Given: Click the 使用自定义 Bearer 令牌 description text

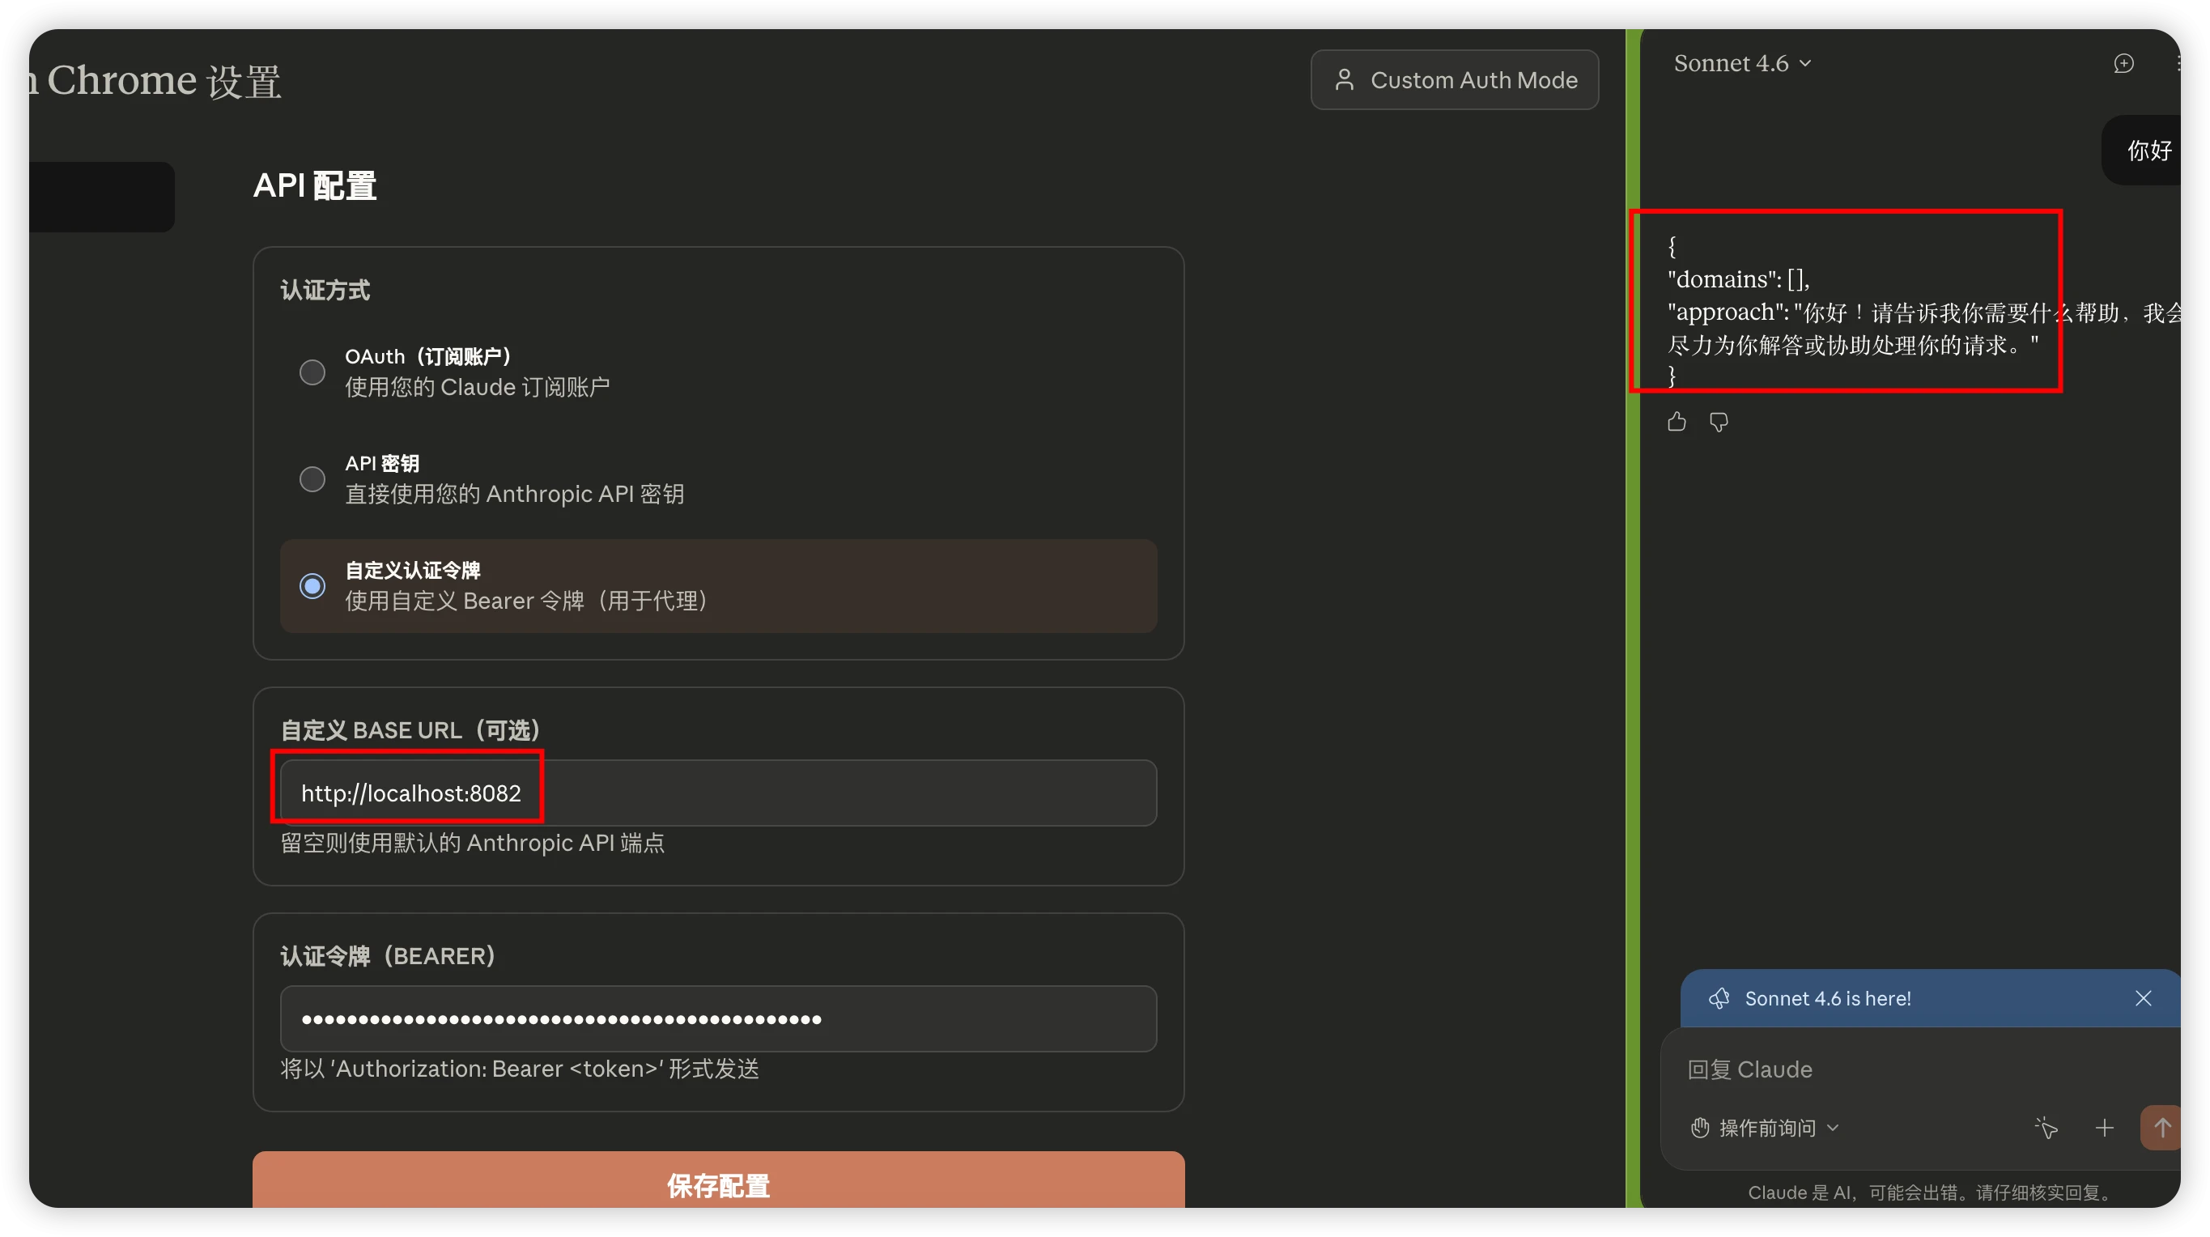Looking at the screenshot, I should 526,601.
